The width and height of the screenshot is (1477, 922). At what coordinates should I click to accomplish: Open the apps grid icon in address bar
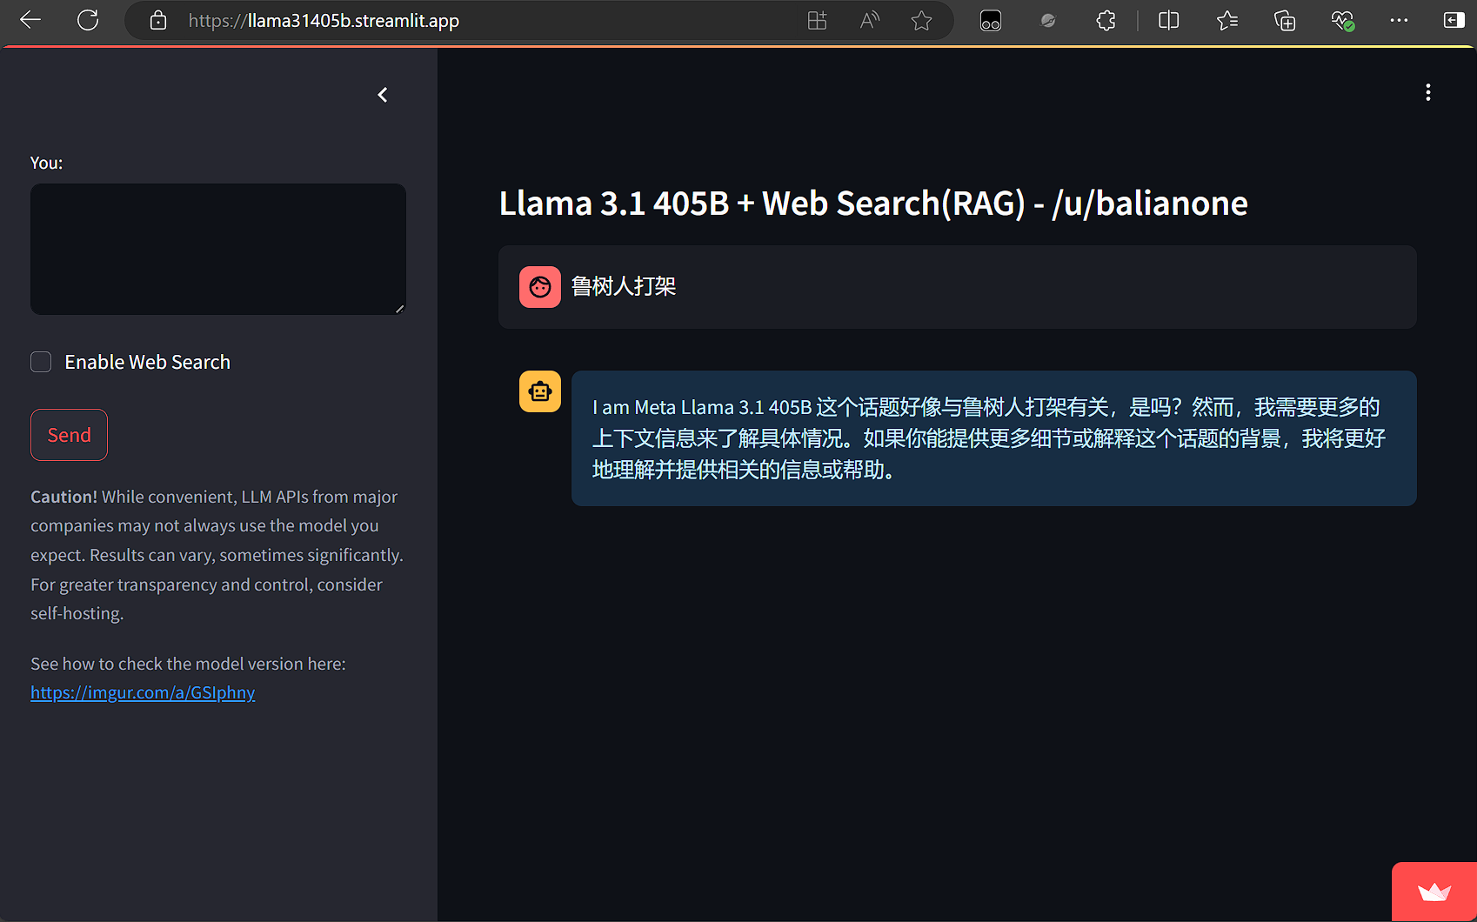[x=818, y=21]
